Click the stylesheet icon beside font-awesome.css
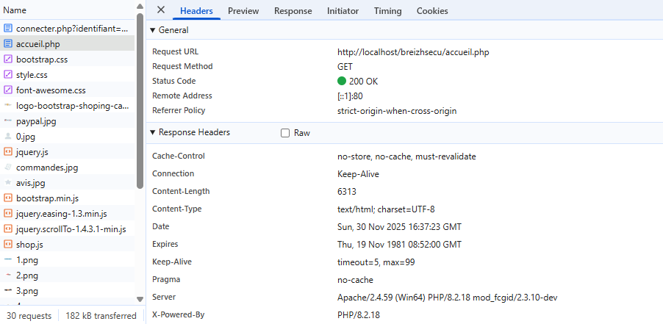The image size is (663, 324). pyautogui.click(x=8, y=90)
